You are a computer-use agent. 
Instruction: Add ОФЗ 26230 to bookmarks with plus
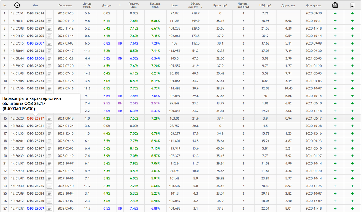click(x=352, y=88)
